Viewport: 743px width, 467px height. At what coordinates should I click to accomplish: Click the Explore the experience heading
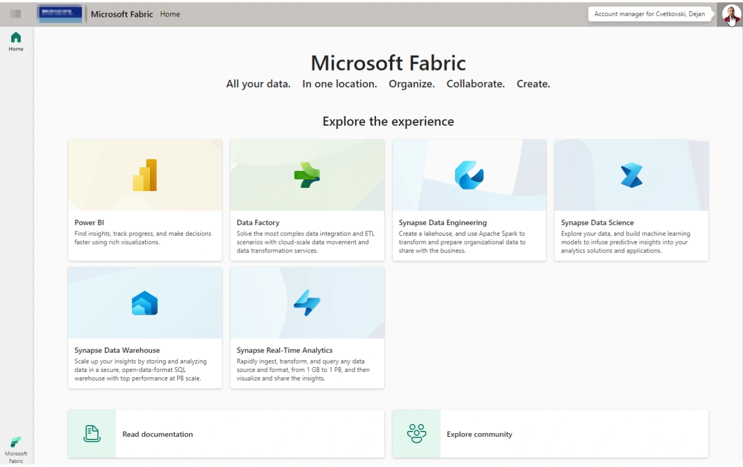388,122
